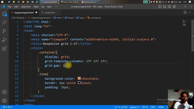194x109 pixels.
Task: Open the Selection menu
Action: [26, 7]
